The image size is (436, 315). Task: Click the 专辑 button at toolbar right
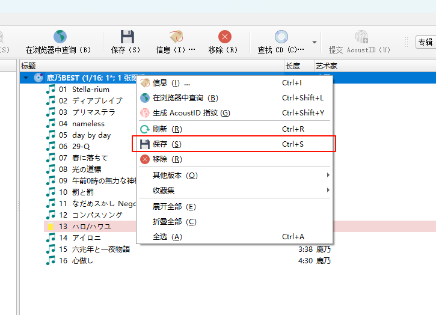(425, 42)
